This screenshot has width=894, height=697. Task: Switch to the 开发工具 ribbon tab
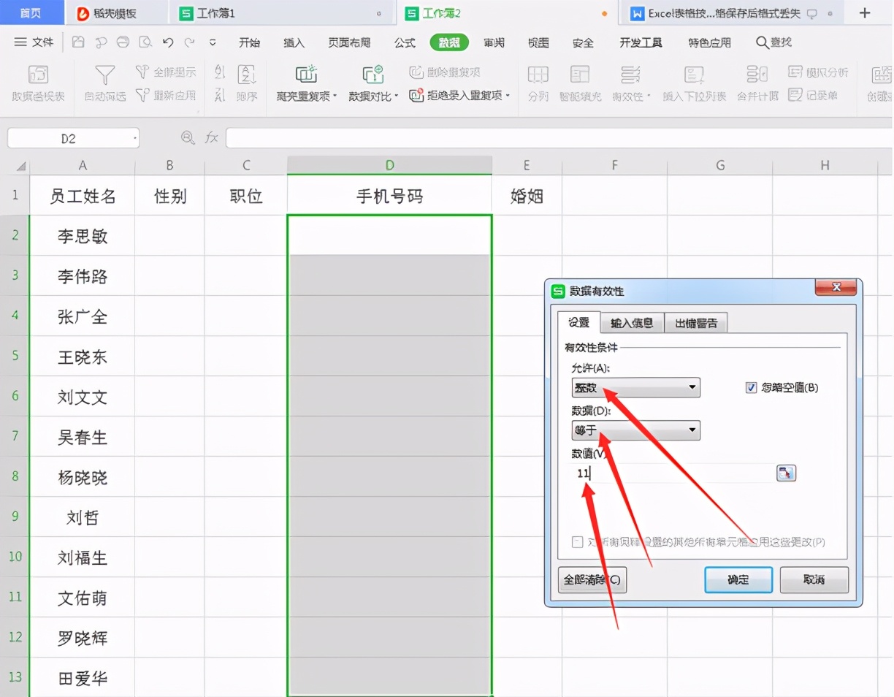(x=641, y=42)
